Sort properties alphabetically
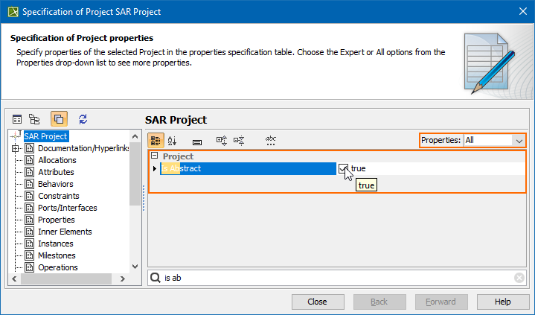Screen dimensions: 535x315 tap(173, 140)
